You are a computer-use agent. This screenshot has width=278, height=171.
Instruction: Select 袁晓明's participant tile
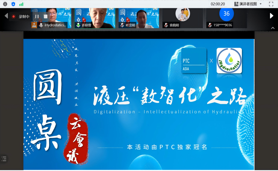pos(183,18)
